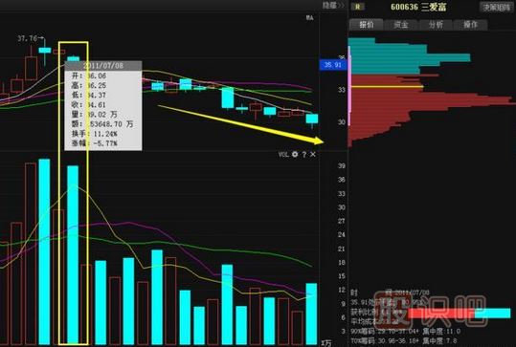Click the blue 35.91 price marker
Image resolution: width=516 pixels, height=347 pixels.
coord(333,65)
